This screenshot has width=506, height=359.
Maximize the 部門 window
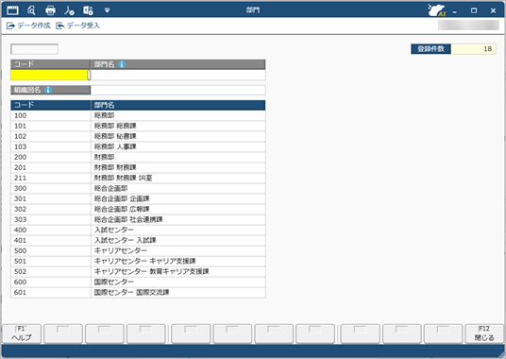[x=474, y=10]
